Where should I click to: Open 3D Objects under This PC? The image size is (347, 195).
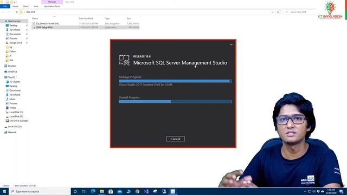tap(15, 82)
